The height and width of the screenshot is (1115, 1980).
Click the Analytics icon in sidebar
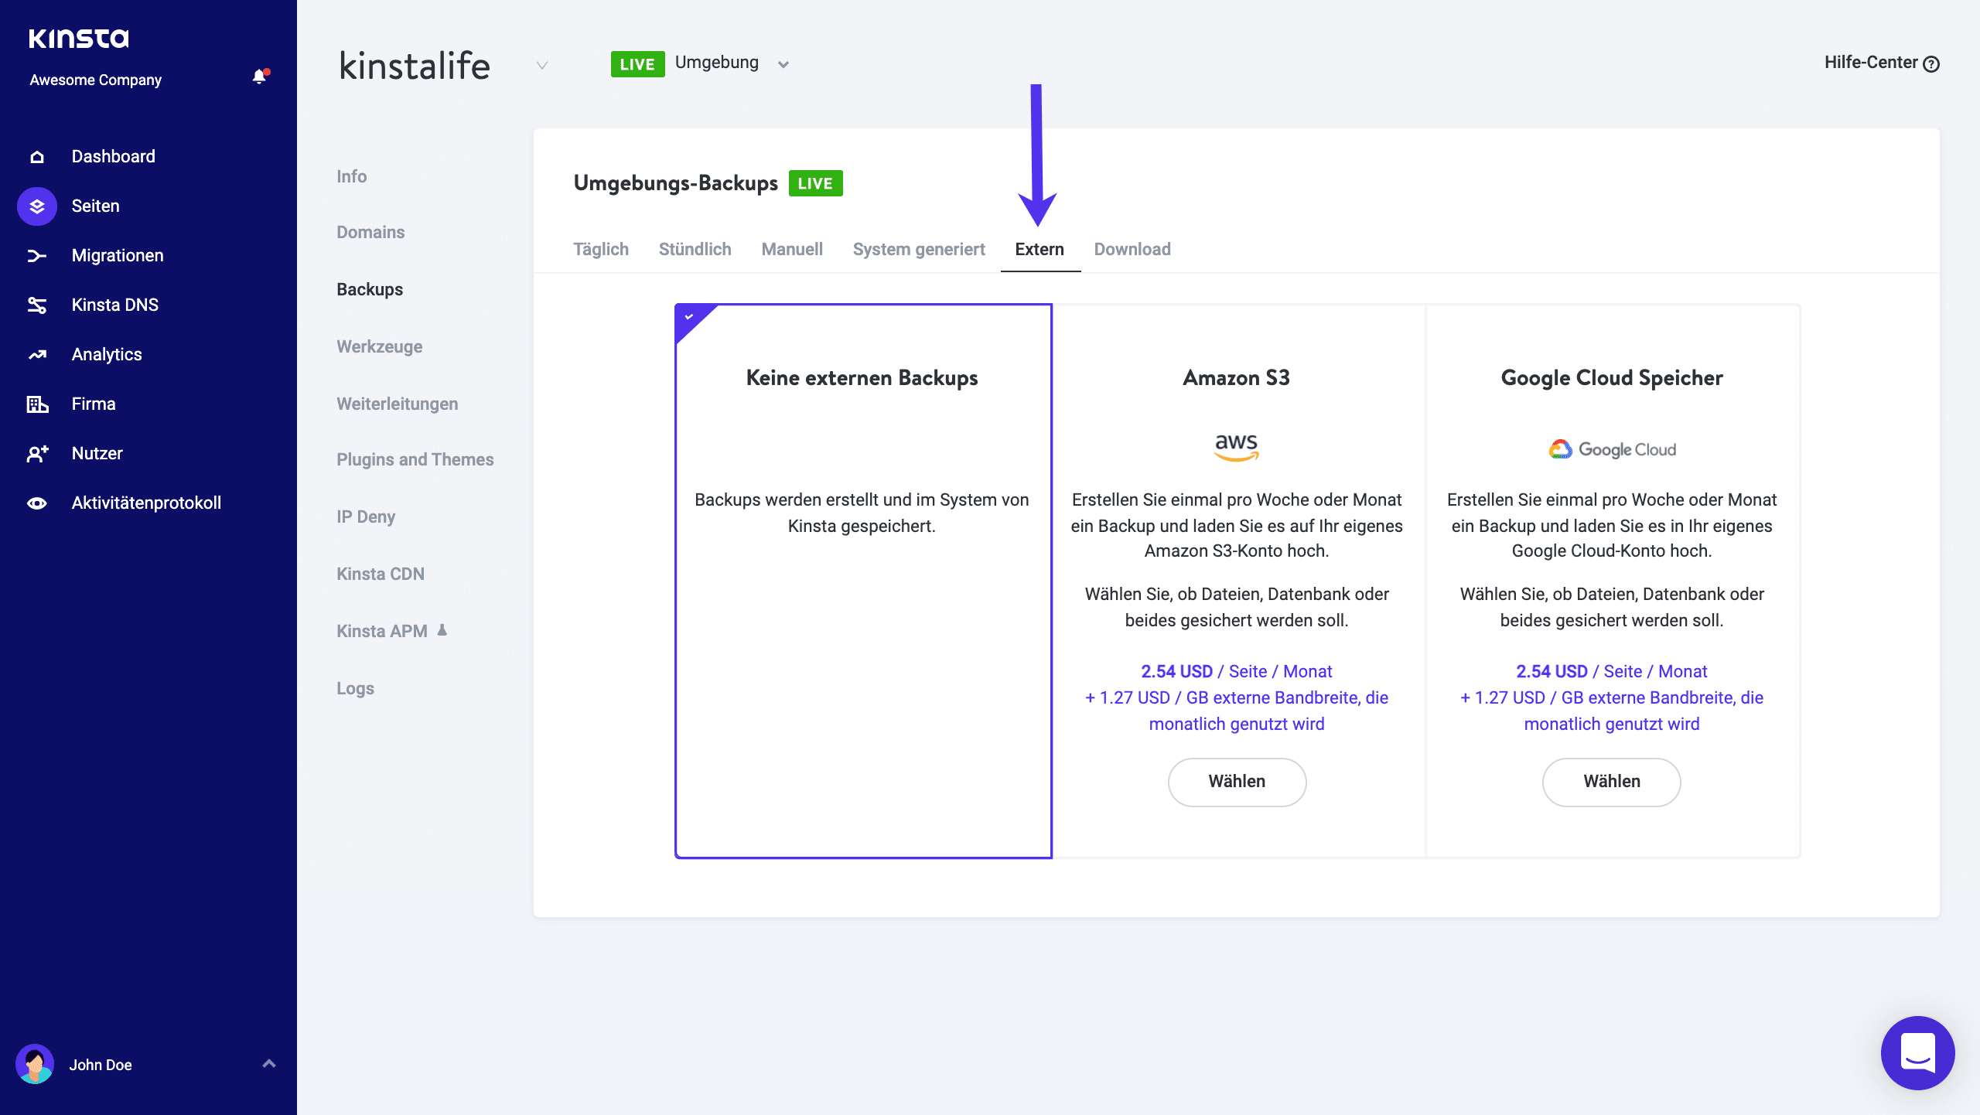[x=38, y=353]
